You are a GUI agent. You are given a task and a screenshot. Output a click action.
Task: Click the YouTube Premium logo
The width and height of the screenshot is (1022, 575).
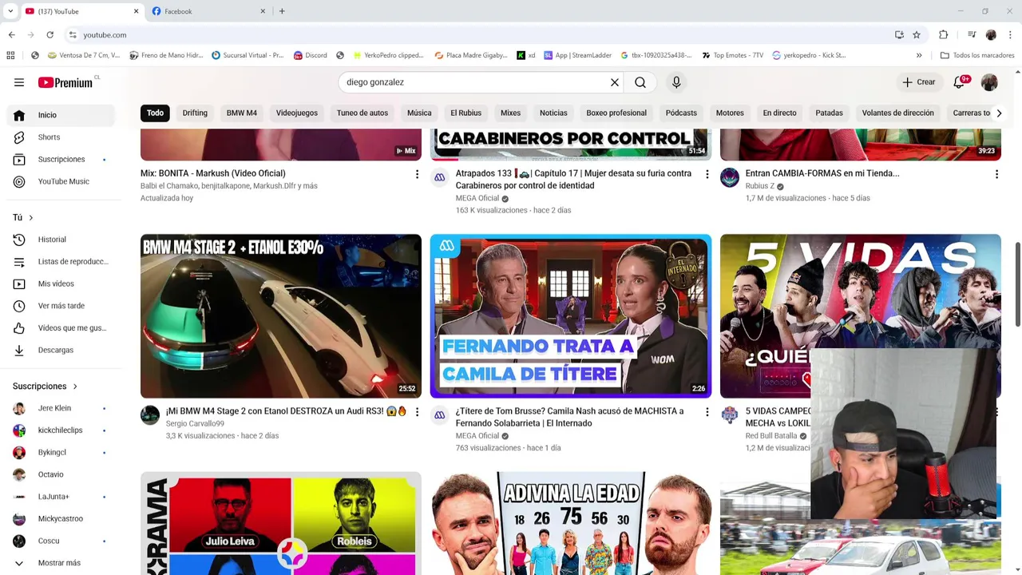coord(65,82)
